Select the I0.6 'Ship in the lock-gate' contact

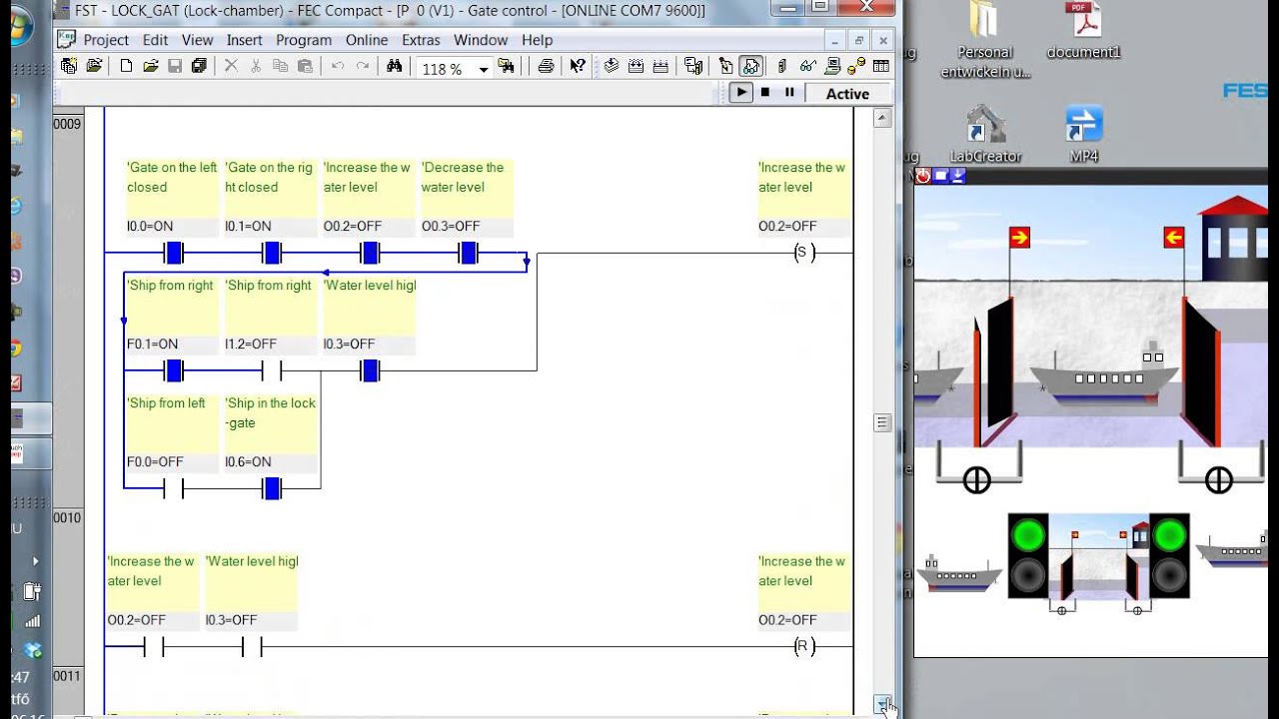point(271,488)
